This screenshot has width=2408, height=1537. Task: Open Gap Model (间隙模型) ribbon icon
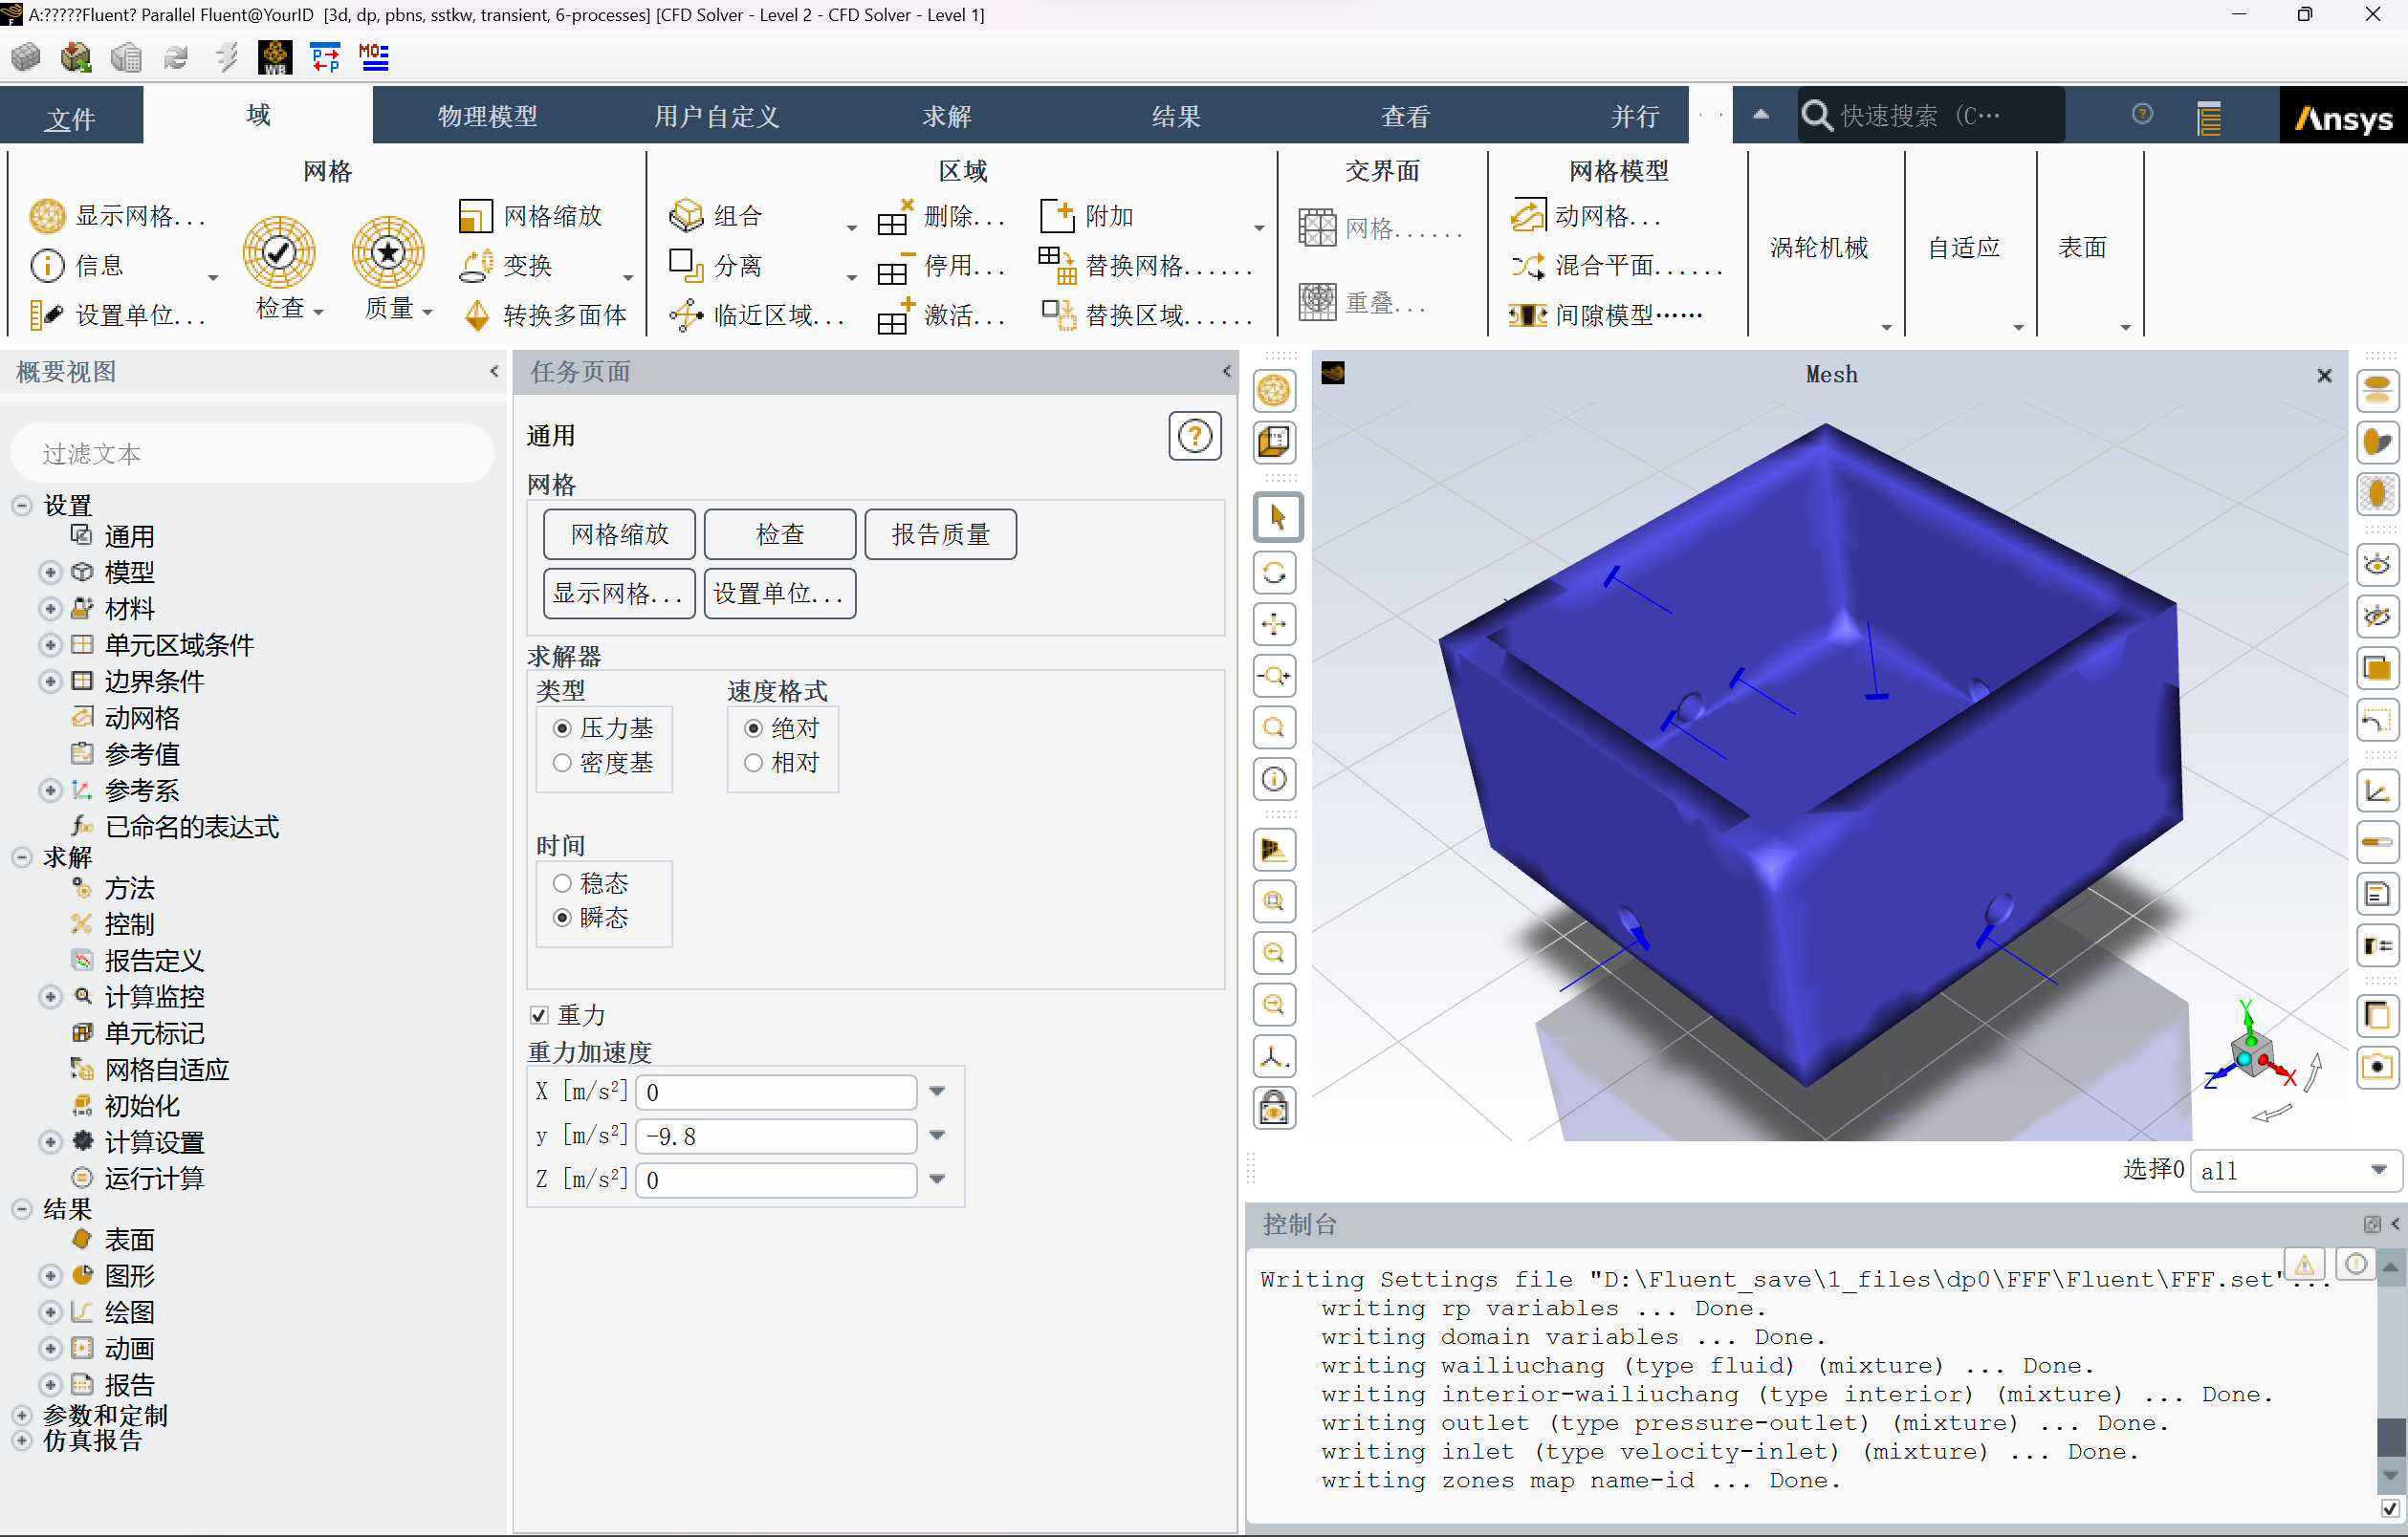pos(1527,315)
